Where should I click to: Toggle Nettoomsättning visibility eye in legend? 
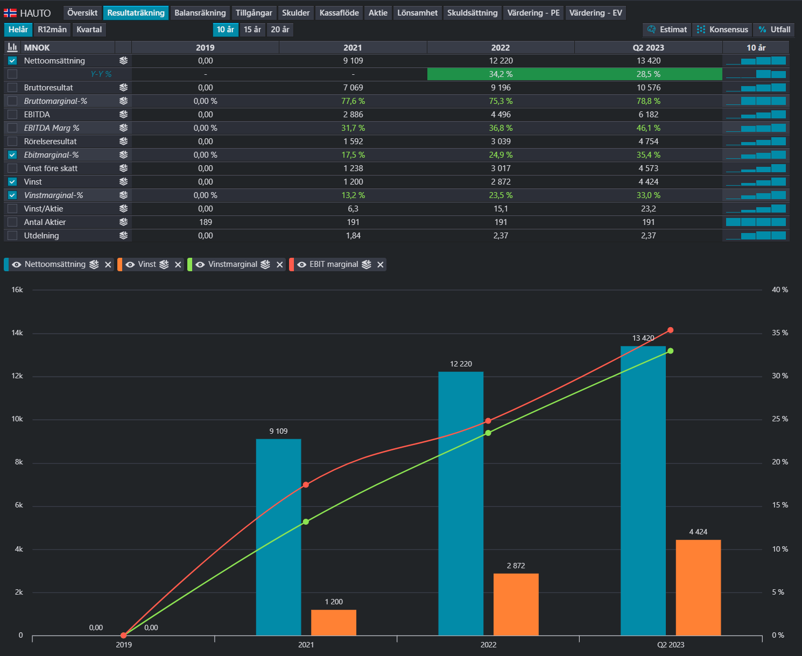point(17,264)
